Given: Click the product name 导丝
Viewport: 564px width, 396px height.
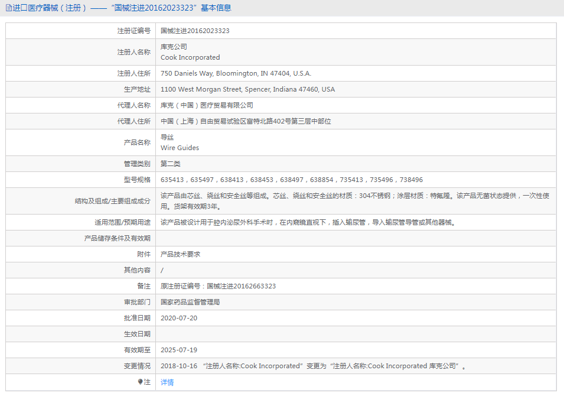Looking at the screenshot, I should (167, 137).
